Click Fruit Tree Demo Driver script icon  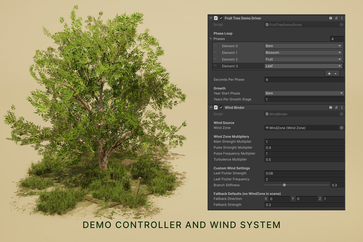pyautogui.click(x=216, y=18)
